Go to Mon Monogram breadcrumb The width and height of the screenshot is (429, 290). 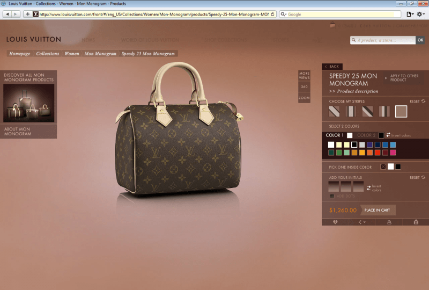click(100, 54)
